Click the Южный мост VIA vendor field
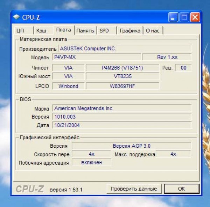The height and width of the screenshot is (207, 210). click(x=69, y=76)
